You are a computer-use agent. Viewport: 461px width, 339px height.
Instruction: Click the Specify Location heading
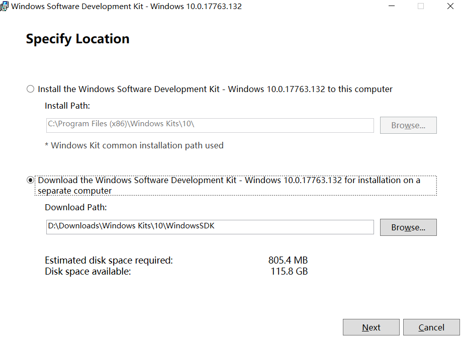pos(77,39)
